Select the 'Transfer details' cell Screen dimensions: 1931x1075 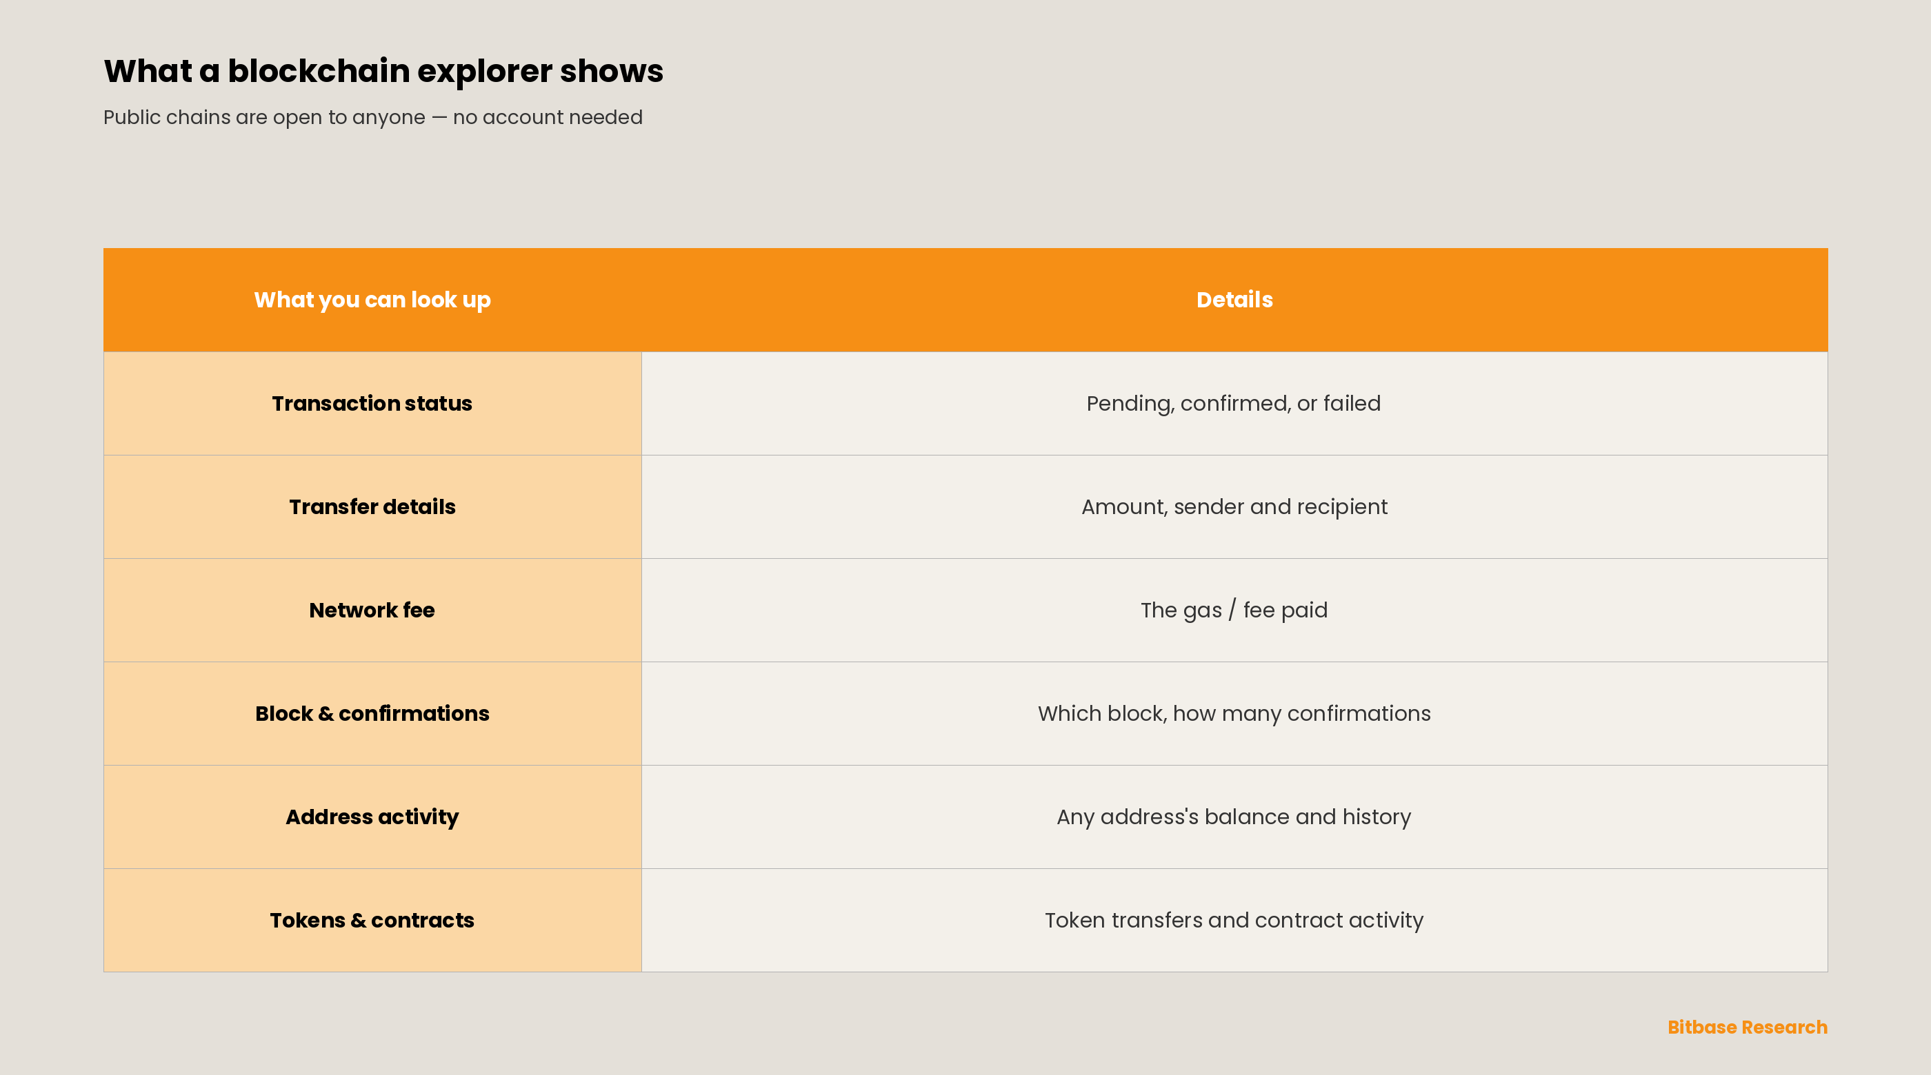(372, 506)
